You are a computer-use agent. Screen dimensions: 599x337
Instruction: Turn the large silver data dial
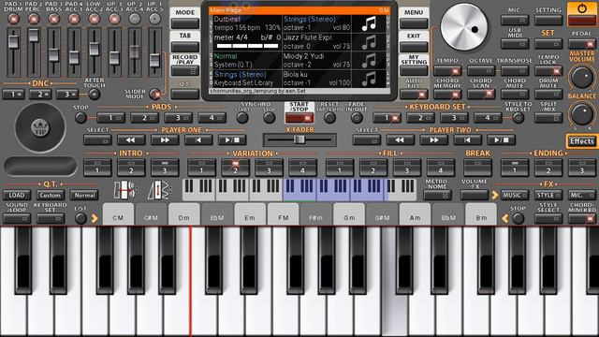pyautogui.click(x=464, y=27)
